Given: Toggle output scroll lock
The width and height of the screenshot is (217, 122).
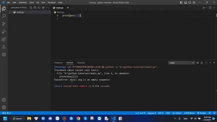Looking at the screenshot, I should (x=202, y=63).
